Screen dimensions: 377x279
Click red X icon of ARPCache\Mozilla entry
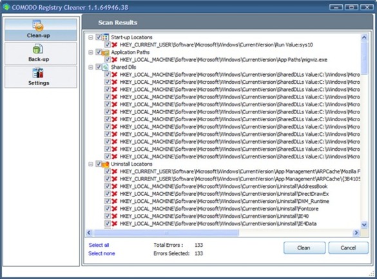115,171
